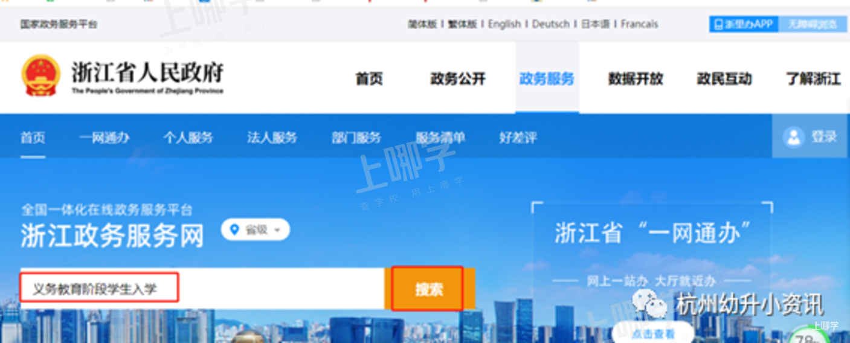850x343 pixels.
Task: Open the 浙里办APP download button
Action: point(744,24)
